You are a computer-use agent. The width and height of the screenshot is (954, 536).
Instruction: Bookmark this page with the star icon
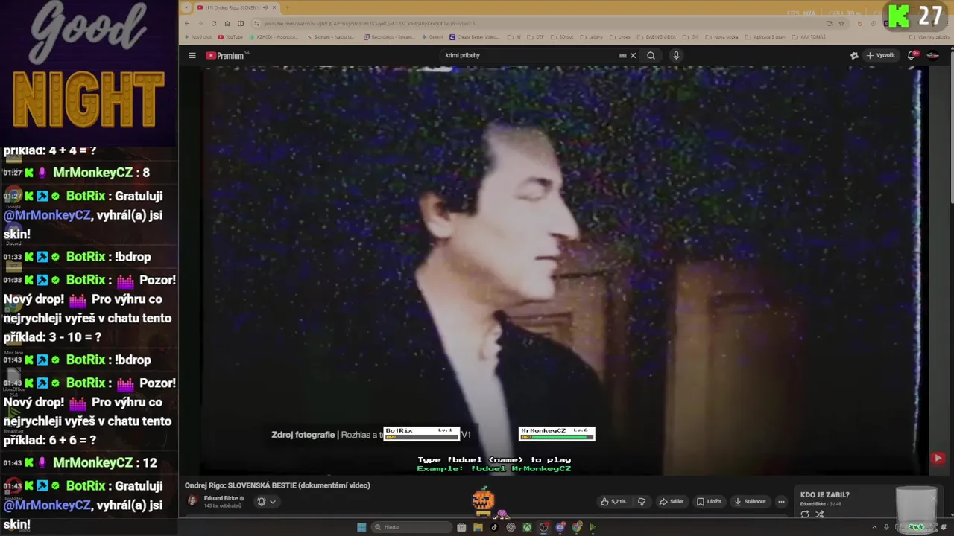pyautogui.click(x=841, y=23)
